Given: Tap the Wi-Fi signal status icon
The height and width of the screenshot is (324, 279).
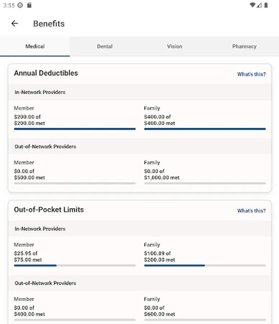Looking at the screenshot, I should pos(252,5).
